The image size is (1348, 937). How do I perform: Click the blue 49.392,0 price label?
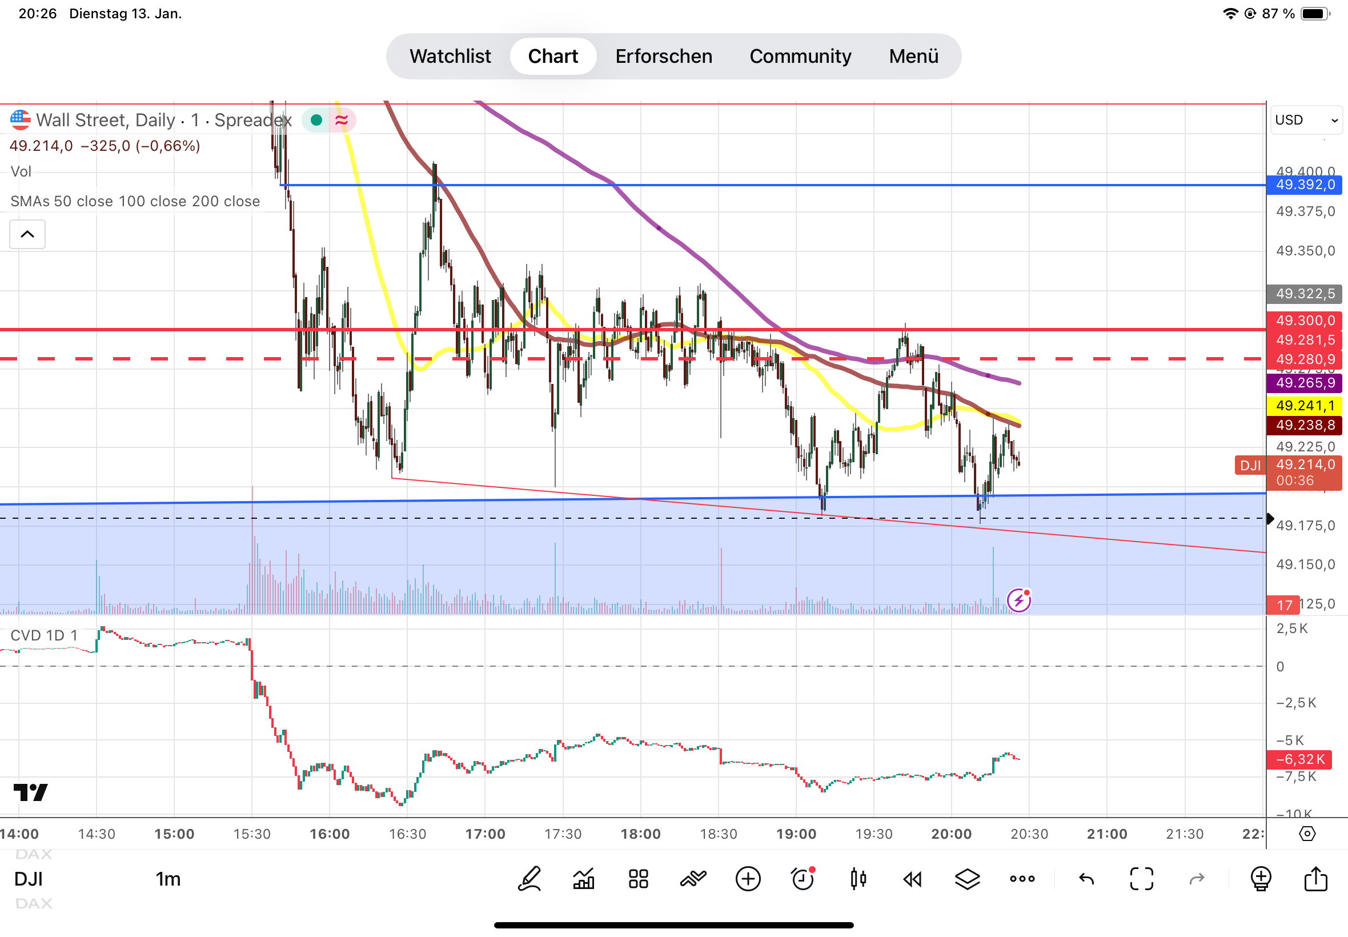(1305, 185)
